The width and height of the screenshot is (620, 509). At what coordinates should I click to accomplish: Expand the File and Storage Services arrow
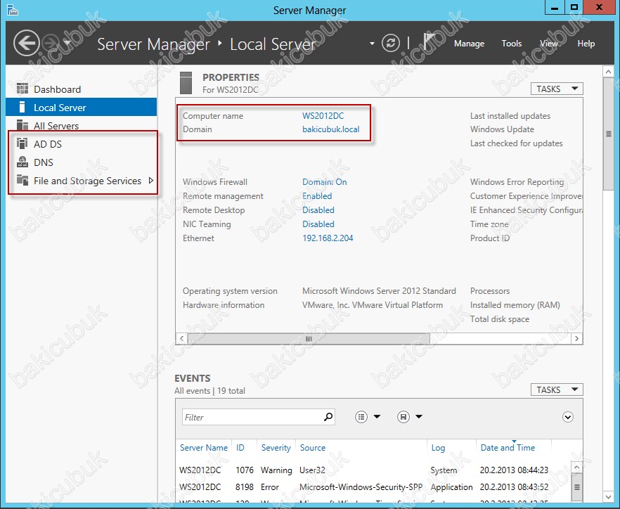click(150, 181)
